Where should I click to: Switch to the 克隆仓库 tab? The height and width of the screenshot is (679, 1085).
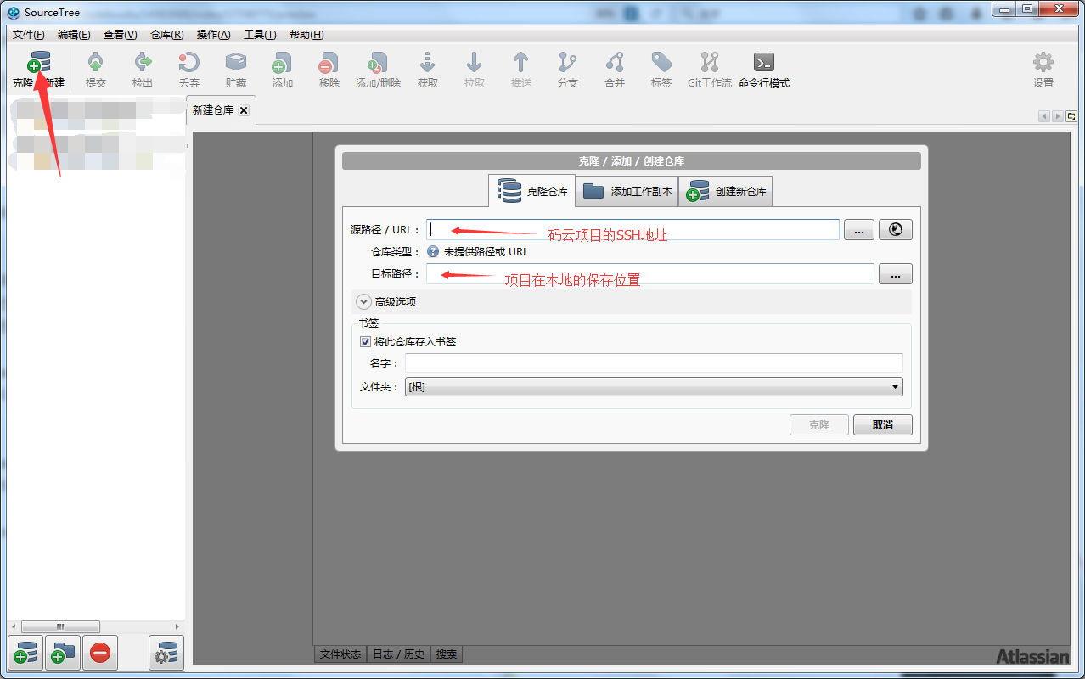point(532,191)
